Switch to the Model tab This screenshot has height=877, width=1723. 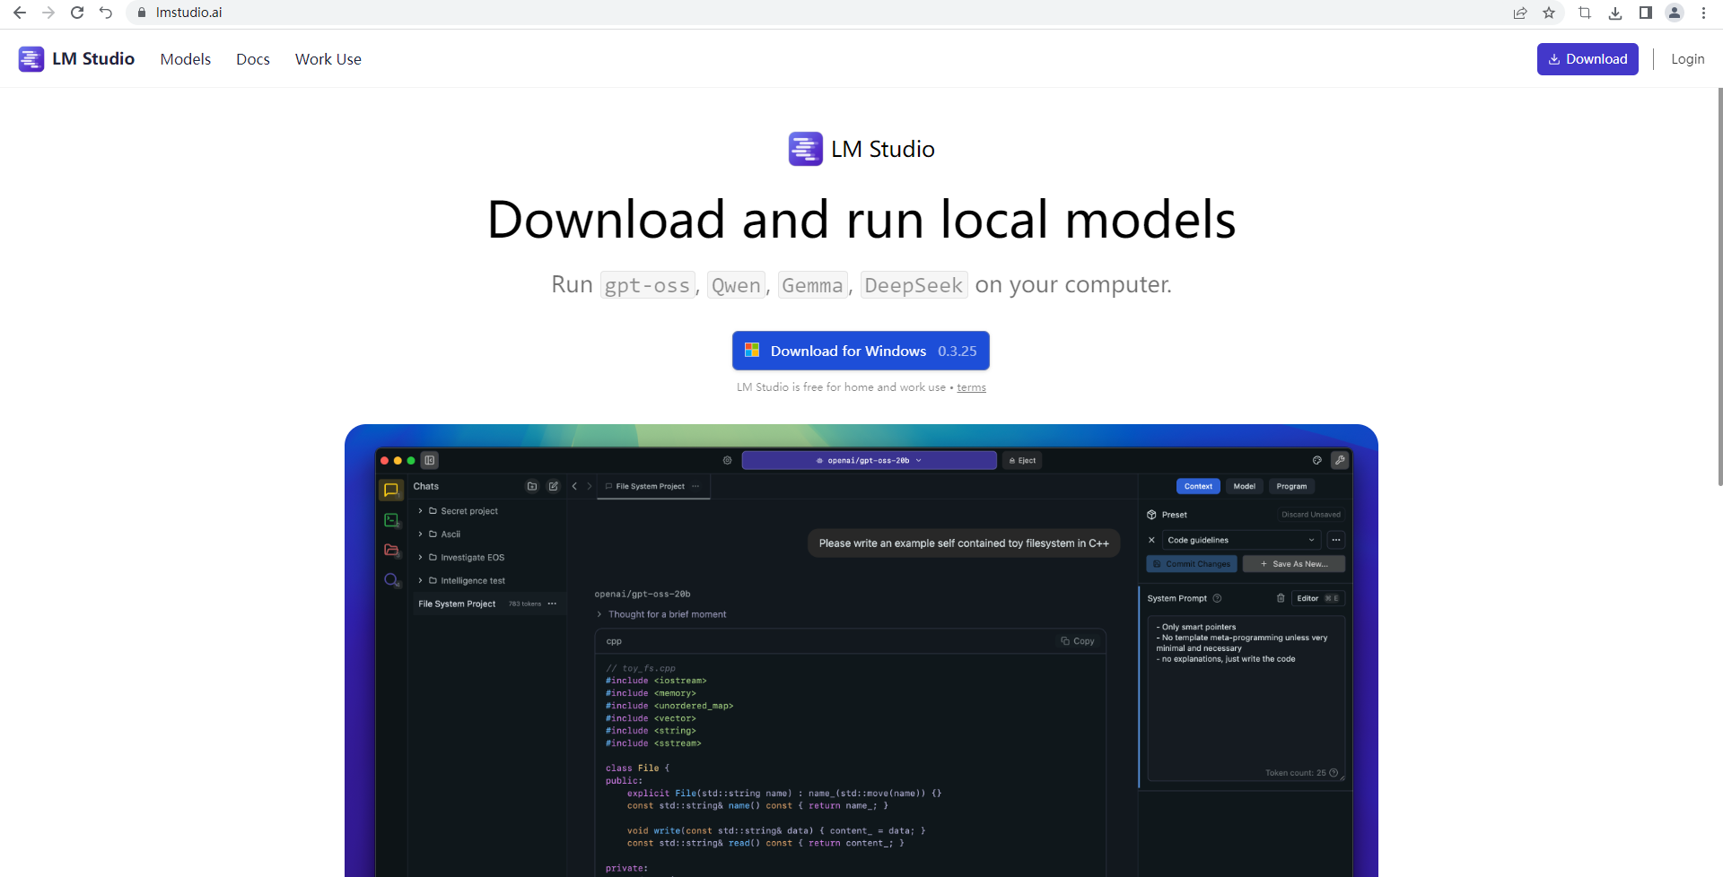point(1245,486)
